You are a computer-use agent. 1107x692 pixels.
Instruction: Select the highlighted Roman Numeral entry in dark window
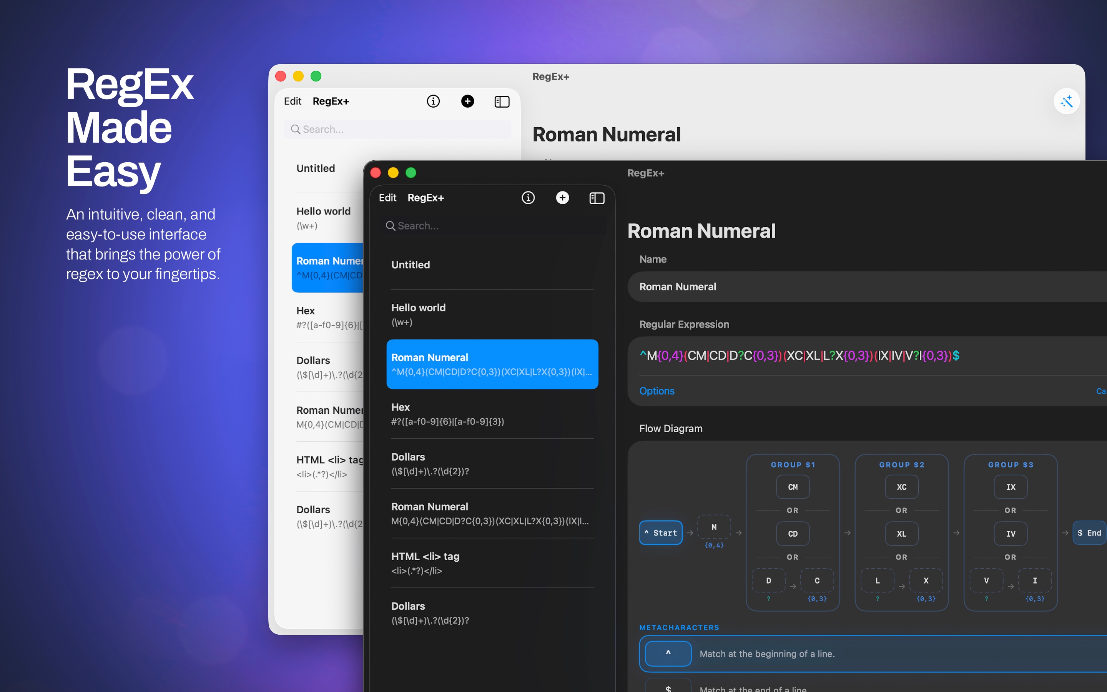[492, 364]
